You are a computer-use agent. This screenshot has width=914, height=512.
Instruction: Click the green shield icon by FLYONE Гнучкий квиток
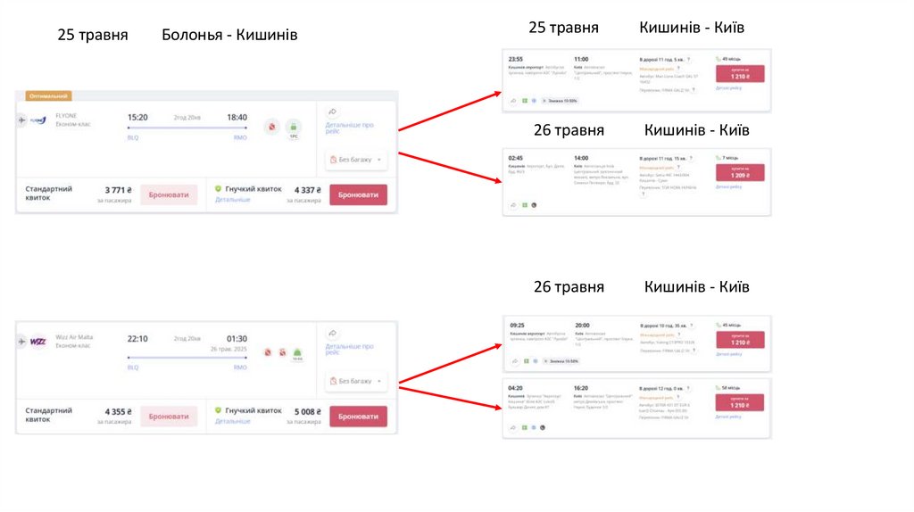pyautogui.click(x=218, y=189)
